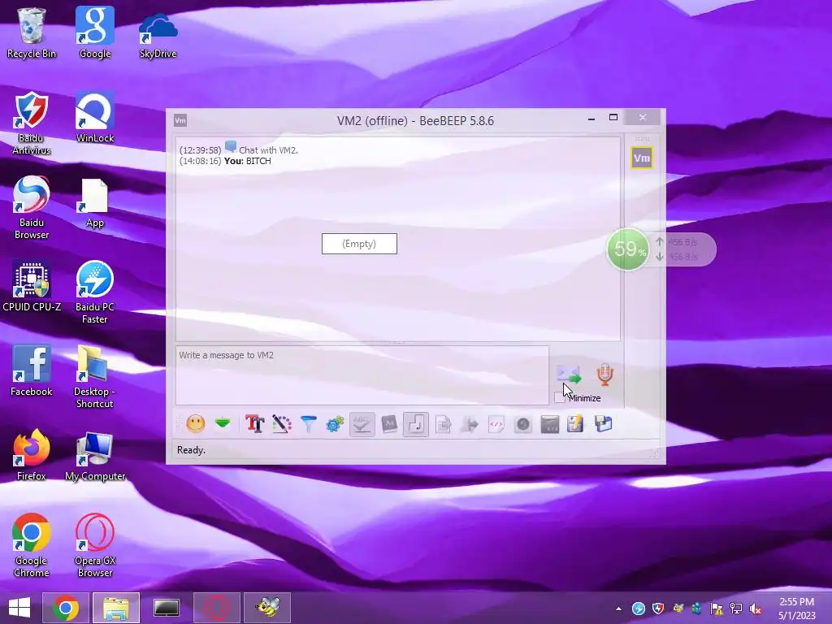This screenshot has height=624, width=832.
Task: Open Baidu Browser desktop shortcut
Action: coord(32,207)
